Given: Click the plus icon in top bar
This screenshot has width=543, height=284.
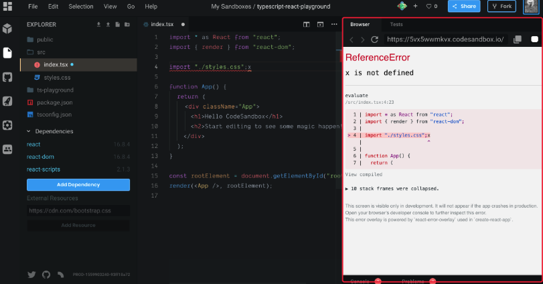Looking at the screenshot, I should point(415,6).
